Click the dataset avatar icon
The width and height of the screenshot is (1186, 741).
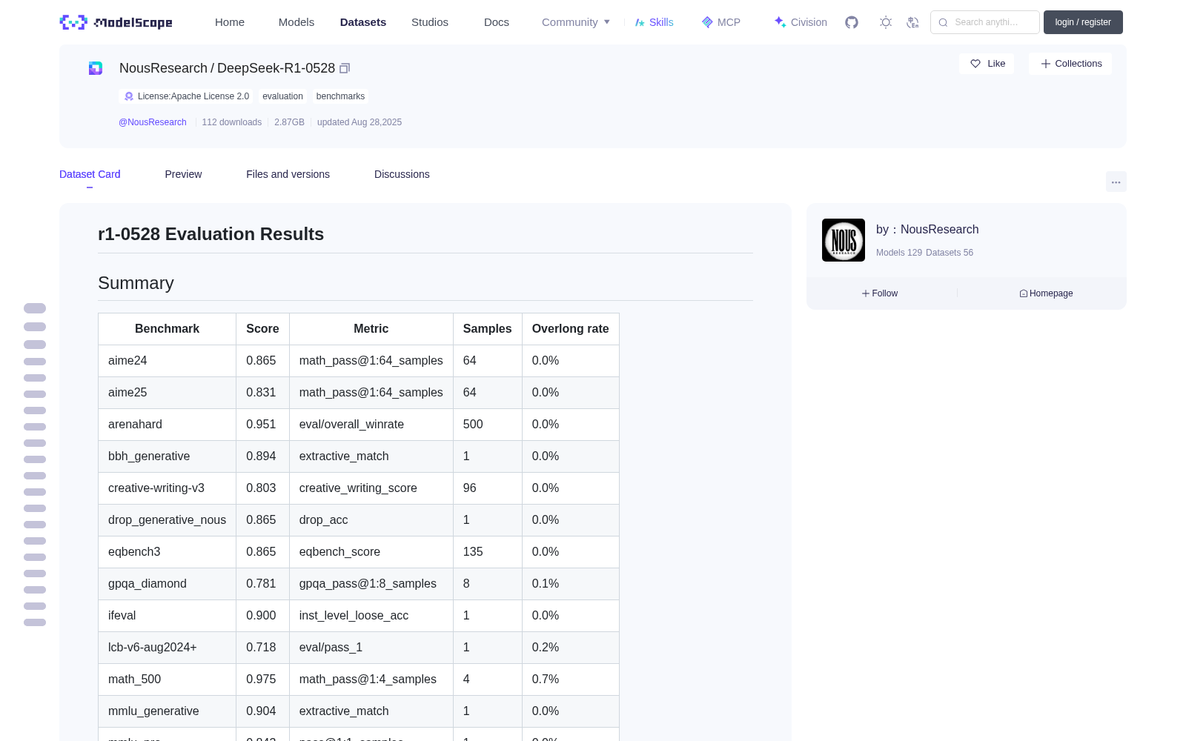[x=96, y=68]
